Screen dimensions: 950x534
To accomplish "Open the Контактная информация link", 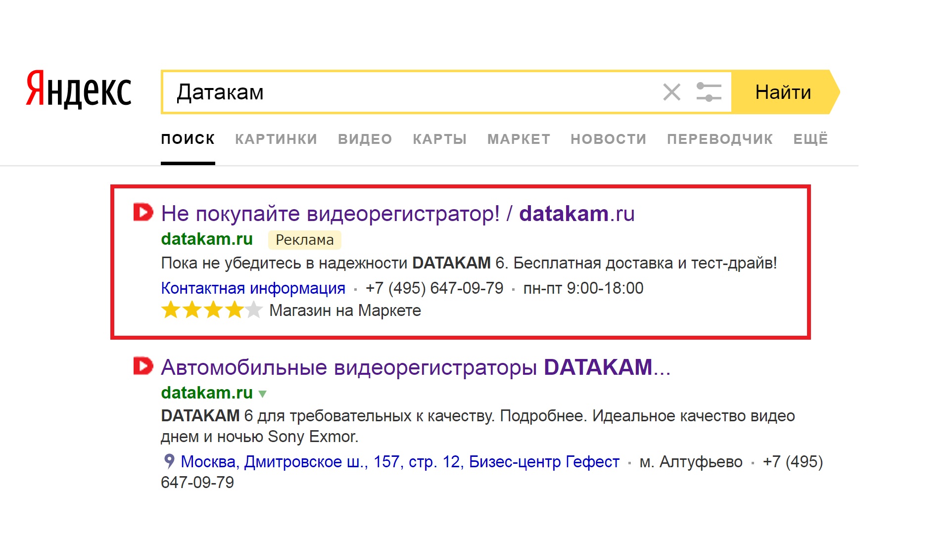I will tap(253, 288).
